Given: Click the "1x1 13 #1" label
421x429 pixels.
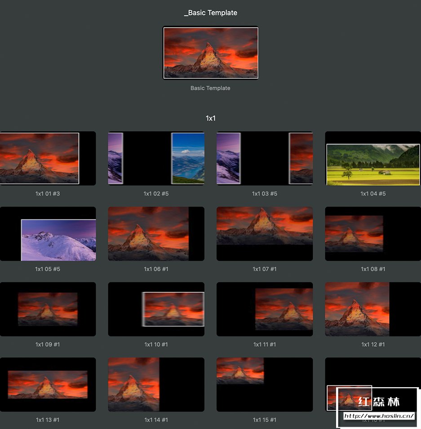Looking at the screenshot, I should [48, 420].
